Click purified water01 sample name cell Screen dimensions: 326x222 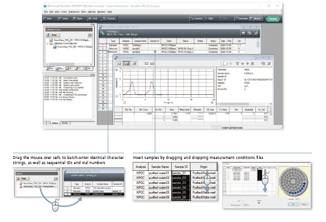pos(159,173)
